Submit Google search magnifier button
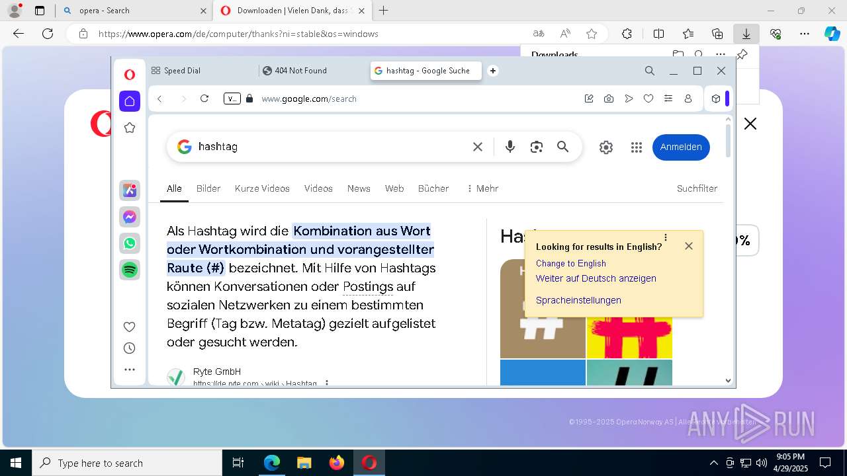The image size is (847, 476). (x=563, y=147)
